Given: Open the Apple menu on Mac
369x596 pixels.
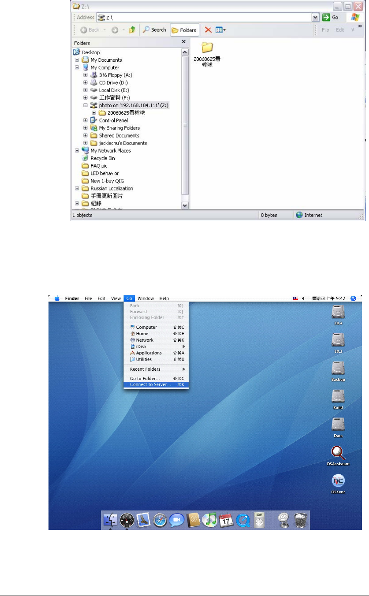Looking at the screenshot, I should pos(57,298).
